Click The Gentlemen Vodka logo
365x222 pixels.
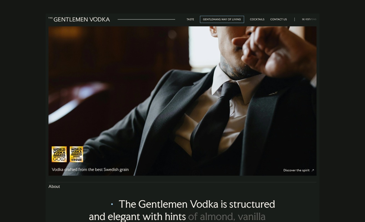(79, 19)
